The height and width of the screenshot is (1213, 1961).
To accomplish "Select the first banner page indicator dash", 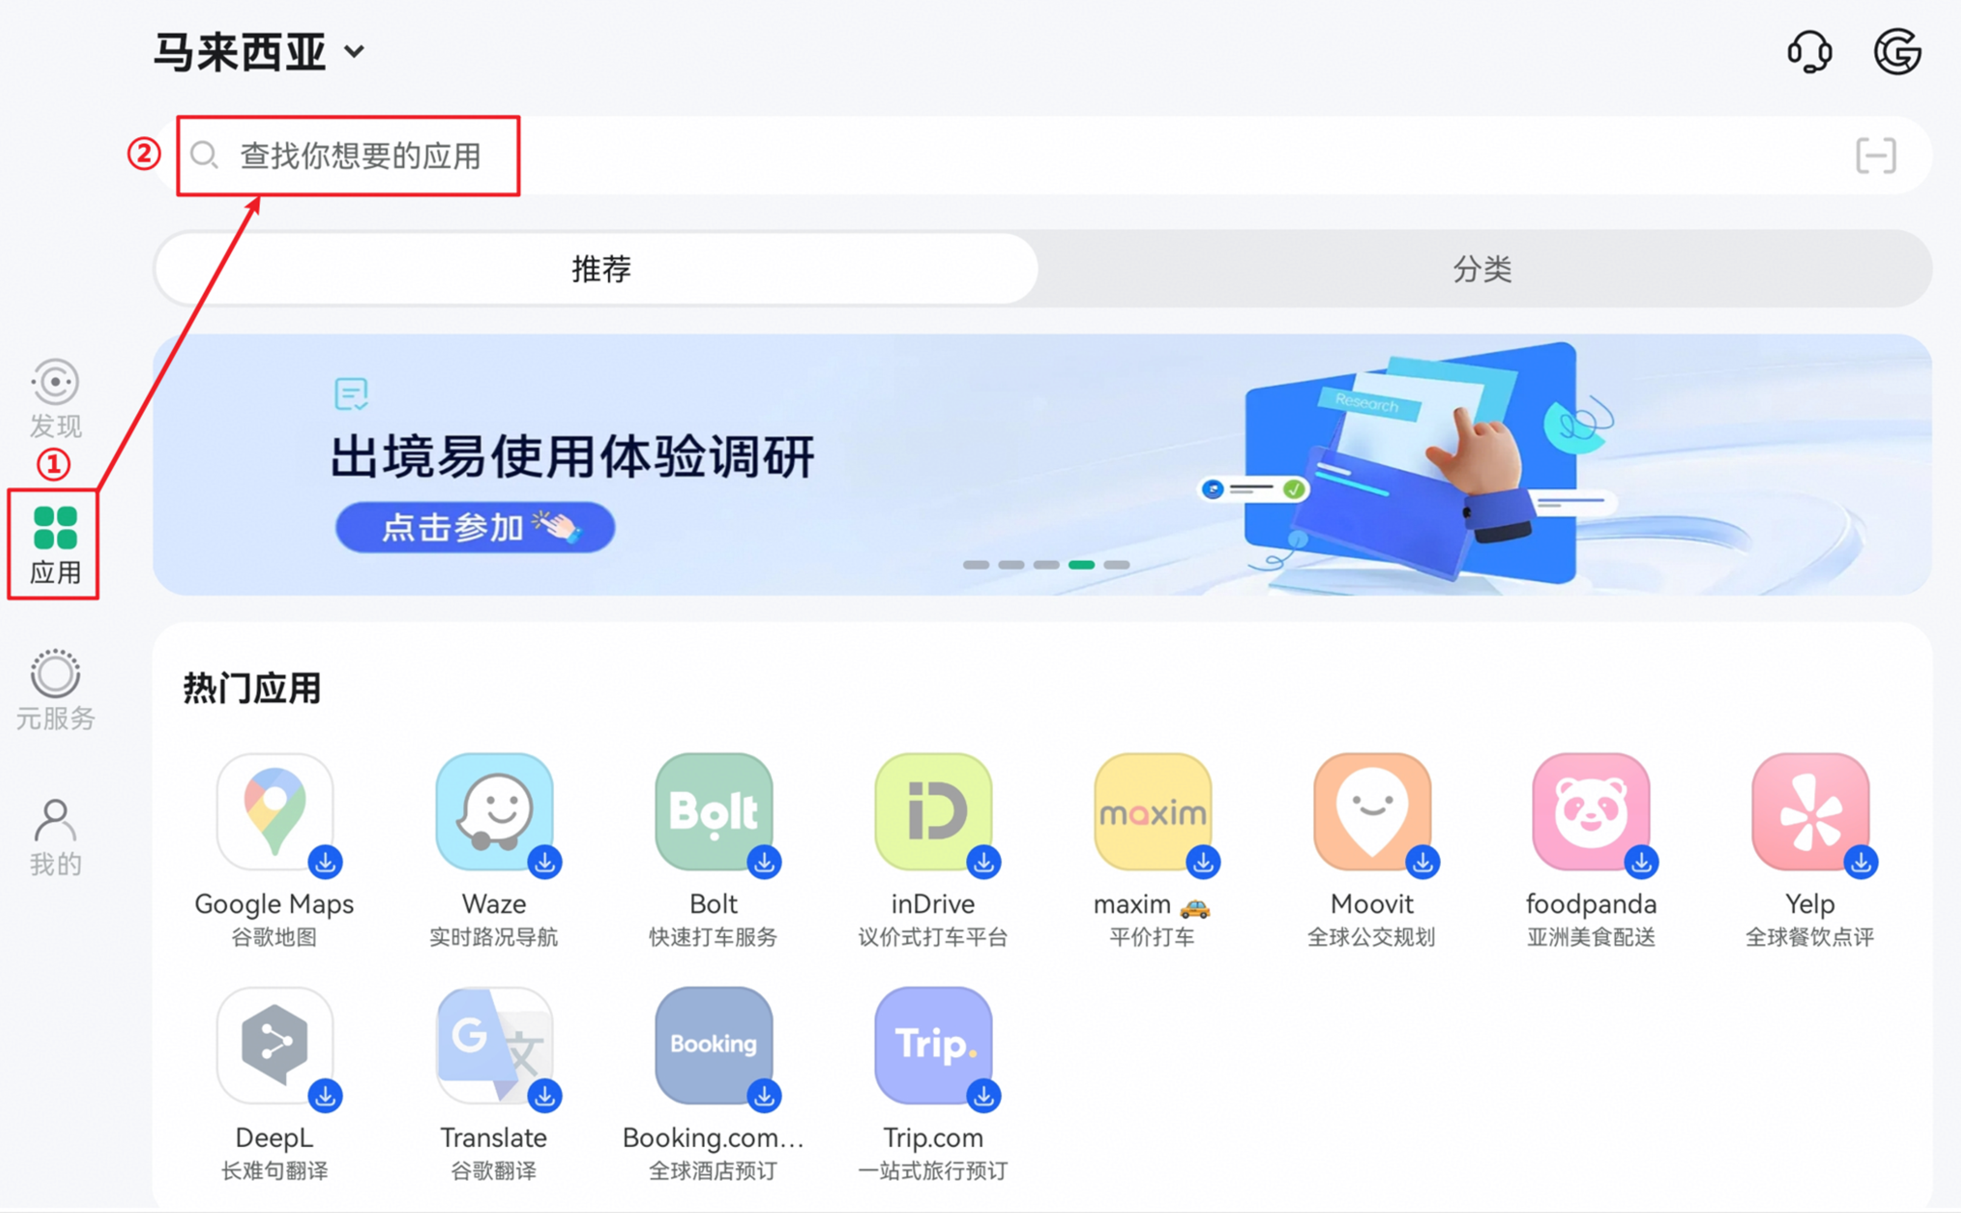I will pyautogui.click(x=976, y=565).
